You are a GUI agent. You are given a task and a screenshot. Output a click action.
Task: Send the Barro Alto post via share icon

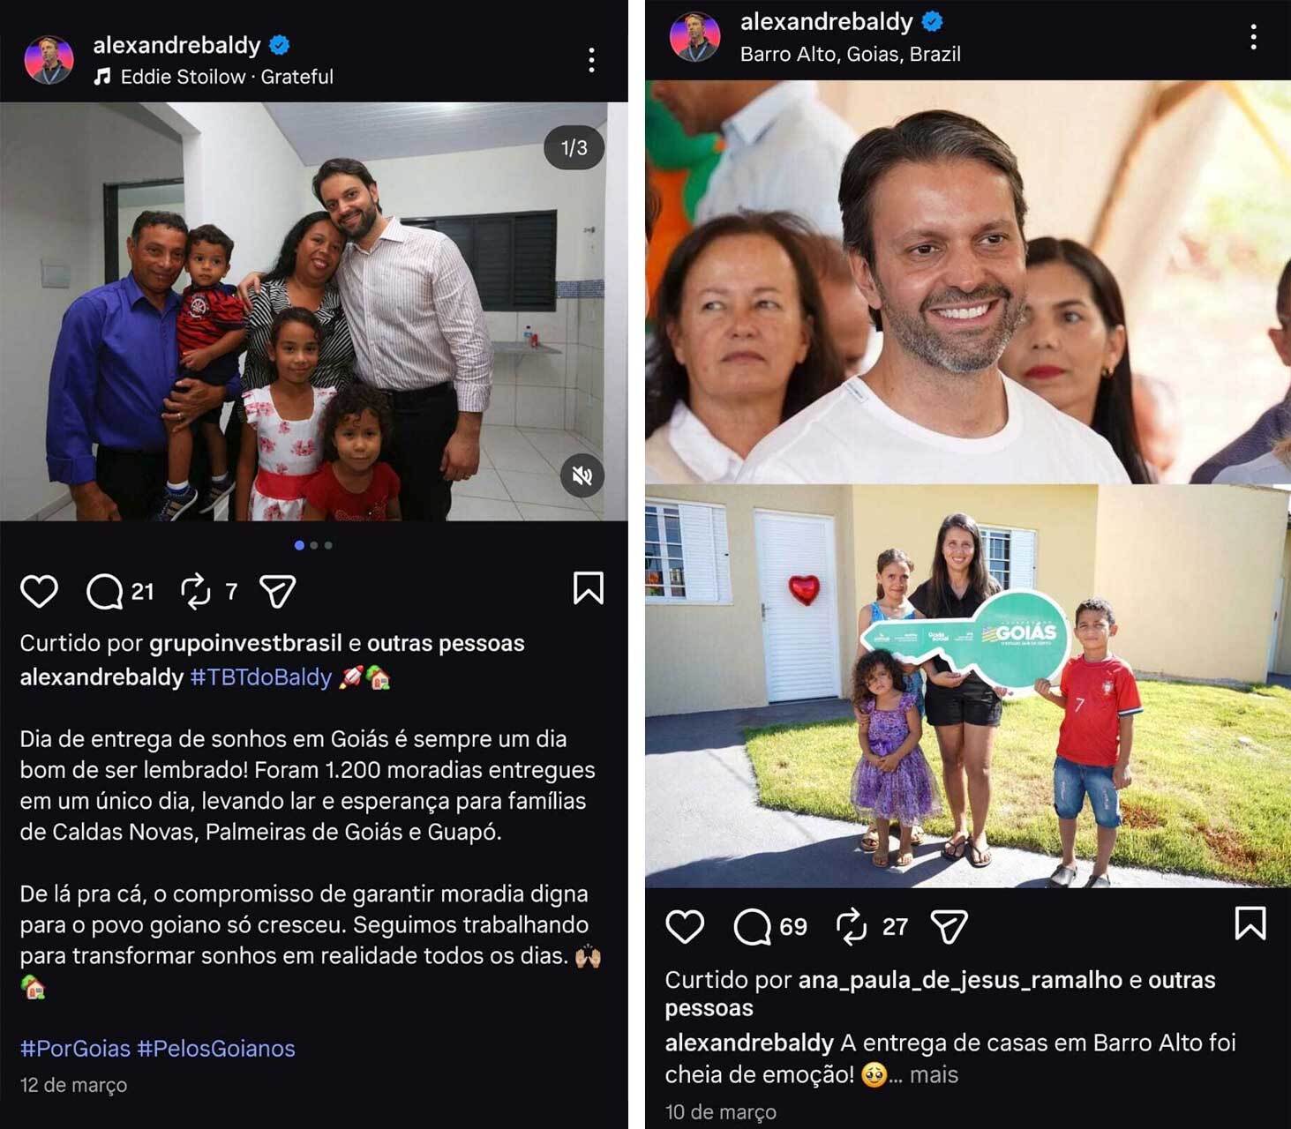tap(949, 926)
